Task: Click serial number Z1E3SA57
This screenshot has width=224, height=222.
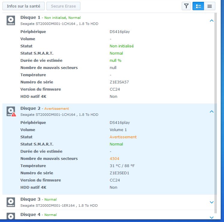Action: coord(119,82)
